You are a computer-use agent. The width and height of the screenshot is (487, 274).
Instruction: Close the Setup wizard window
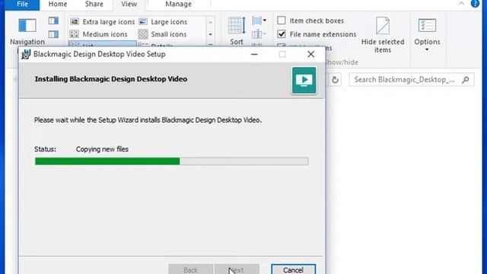point(310,54)
